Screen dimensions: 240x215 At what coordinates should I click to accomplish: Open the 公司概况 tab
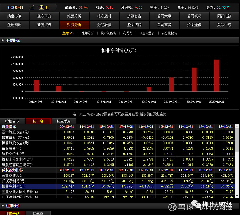click(x=194, y=16)
